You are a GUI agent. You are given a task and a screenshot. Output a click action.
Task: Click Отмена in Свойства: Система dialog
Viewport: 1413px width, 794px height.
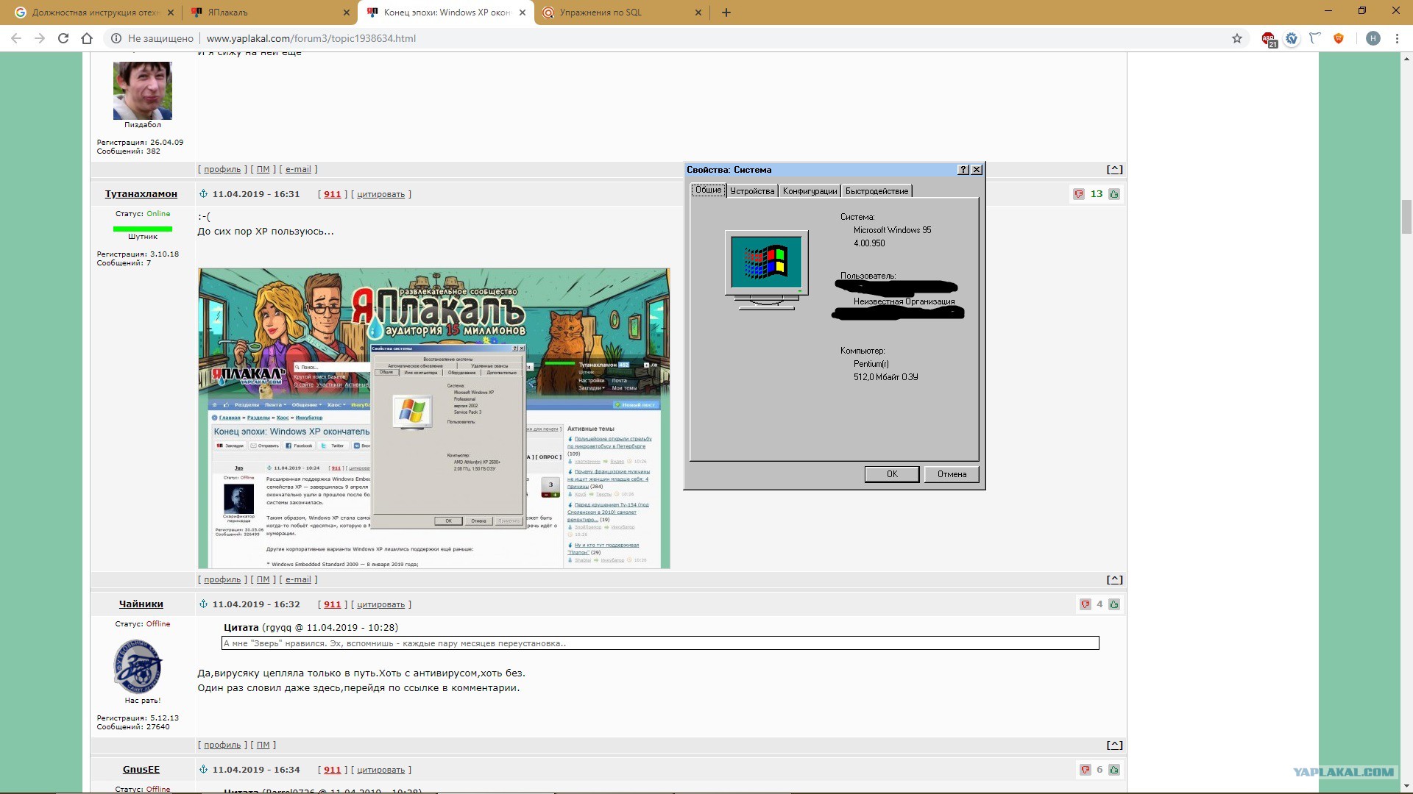(952, 474)
